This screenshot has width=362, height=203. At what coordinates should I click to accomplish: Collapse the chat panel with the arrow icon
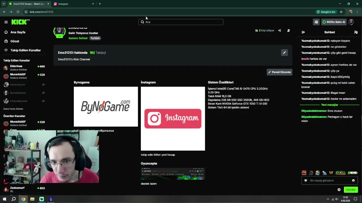(303, 32)
